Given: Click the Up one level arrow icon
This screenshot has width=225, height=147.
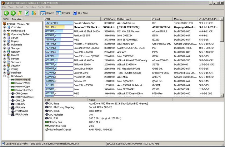Looking at the screenshot, I should pyautogui.click(x=20, y=13).
